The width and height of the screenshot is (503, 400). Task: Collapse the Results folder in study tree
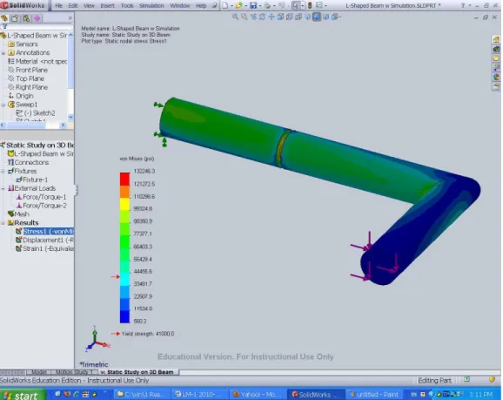coord(3,223)
